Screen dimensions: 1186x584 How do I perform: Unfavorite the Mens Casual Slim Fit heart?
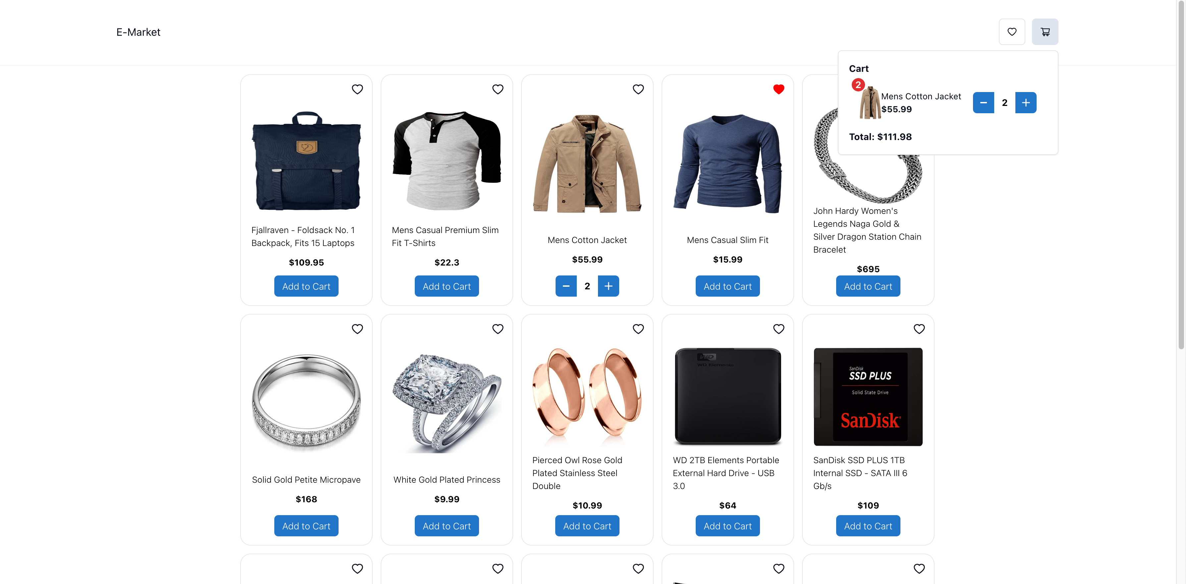pos(779,89)
